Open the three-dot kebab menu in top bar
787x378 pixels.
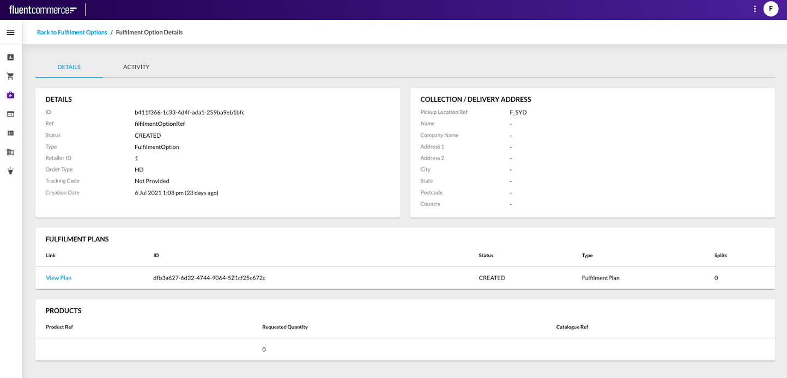[754, 9]
